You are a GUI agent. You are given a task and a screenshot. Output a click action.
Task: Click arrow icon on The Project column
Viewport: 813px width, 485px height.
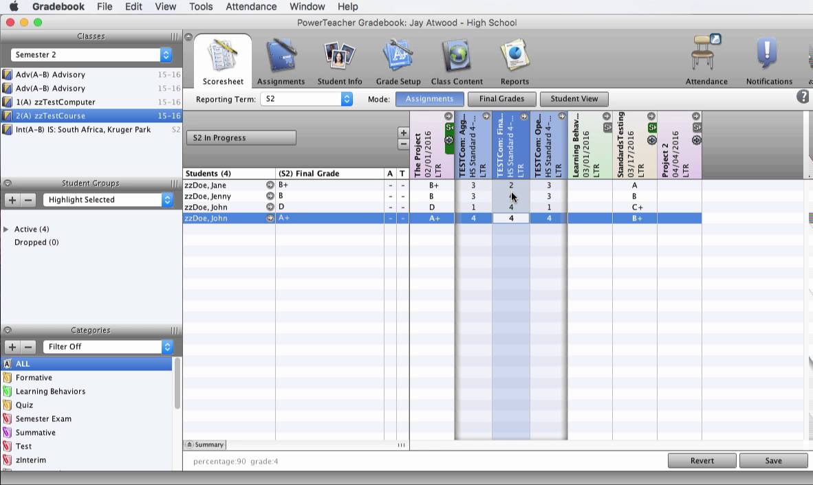click(x=448, y=117)
